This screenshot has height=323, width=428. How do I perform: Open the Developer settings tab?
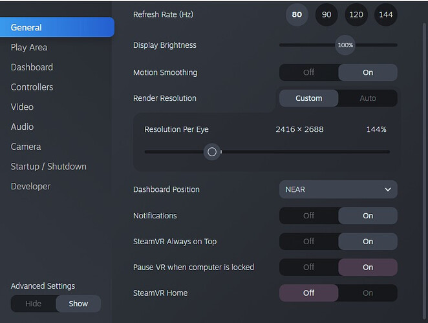[30, 186]
